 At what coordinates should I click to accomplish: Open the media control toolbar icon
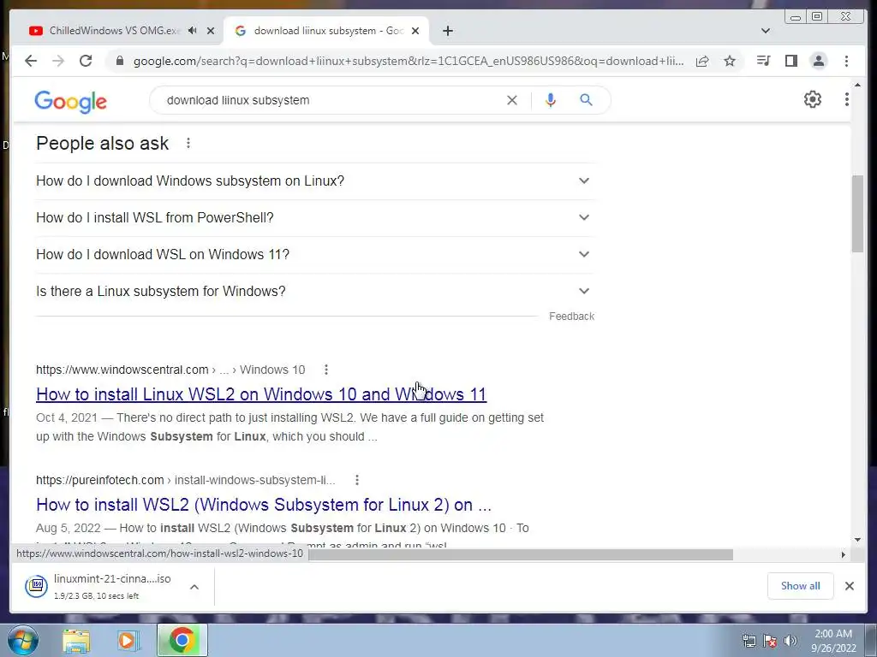pyautogui.click(x=763, y=61)
